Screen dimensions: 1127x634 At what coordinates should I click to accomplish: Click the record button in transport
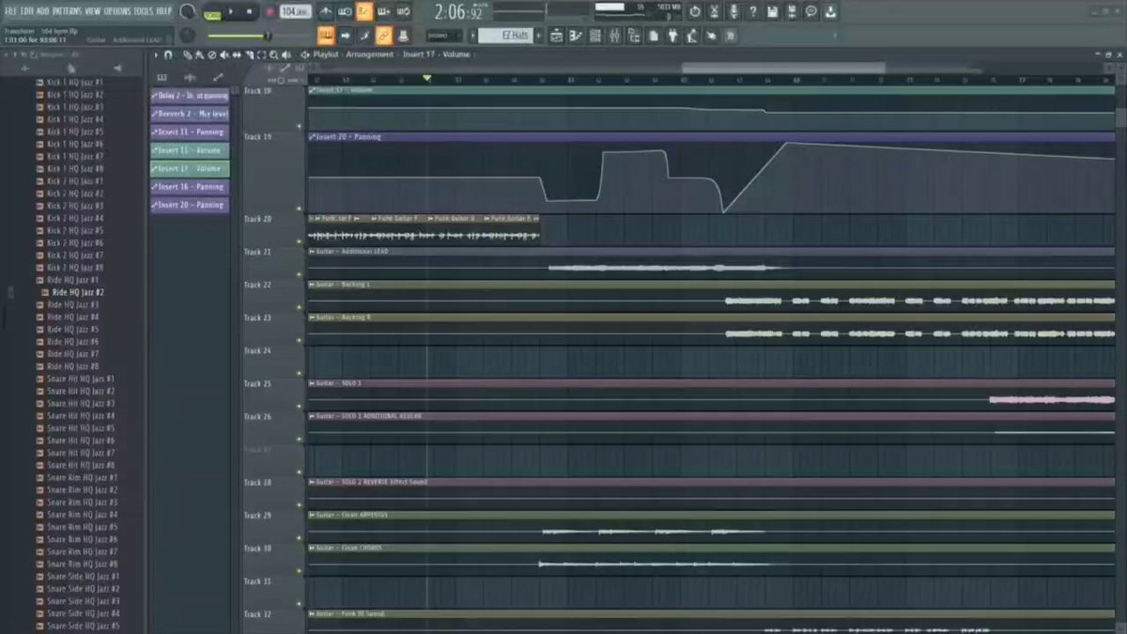(270, 11)
